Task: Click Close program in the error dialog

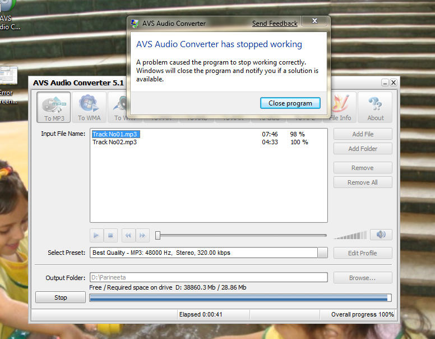Action: 290,103
